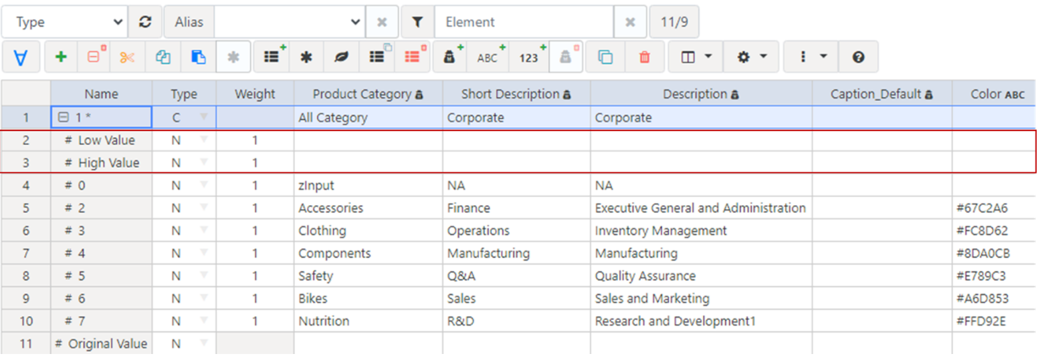Click the red list delete icon

412,57
